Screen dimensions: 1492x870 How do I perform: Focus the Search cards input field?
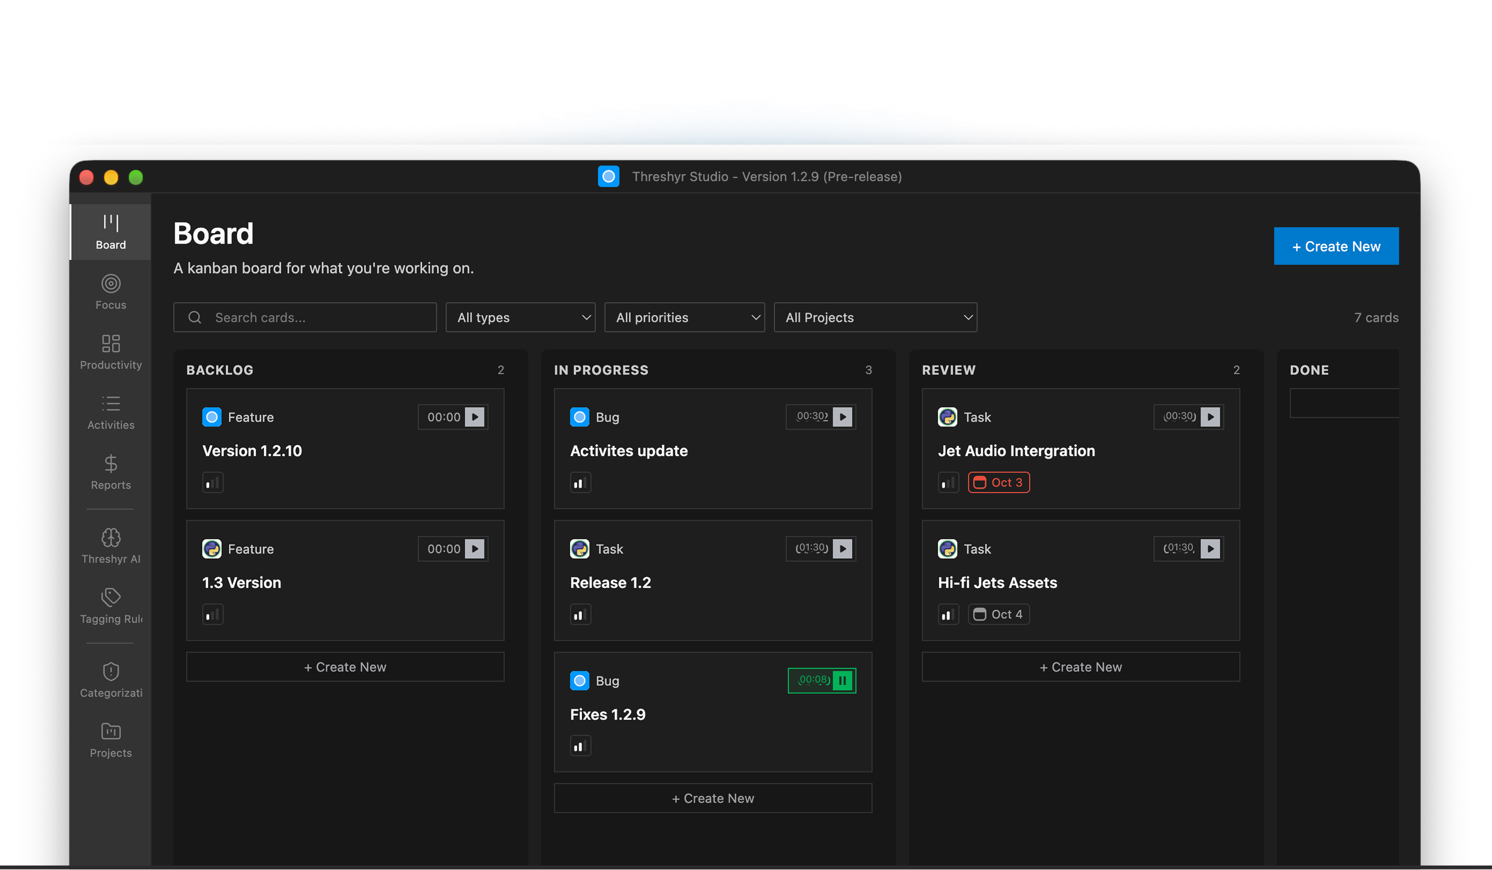[x=305, y=318]
